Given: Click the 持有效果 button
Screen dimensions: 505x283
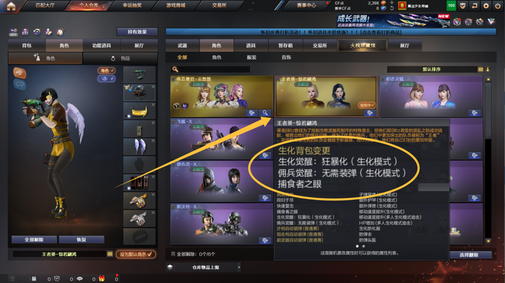Looking at the screenshot, I should pyautogui.click(x=137, y=32).
